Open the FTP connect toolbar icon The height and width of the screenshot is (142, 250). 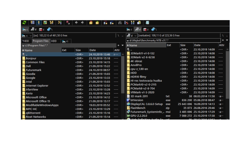click(x=105, y=23)
